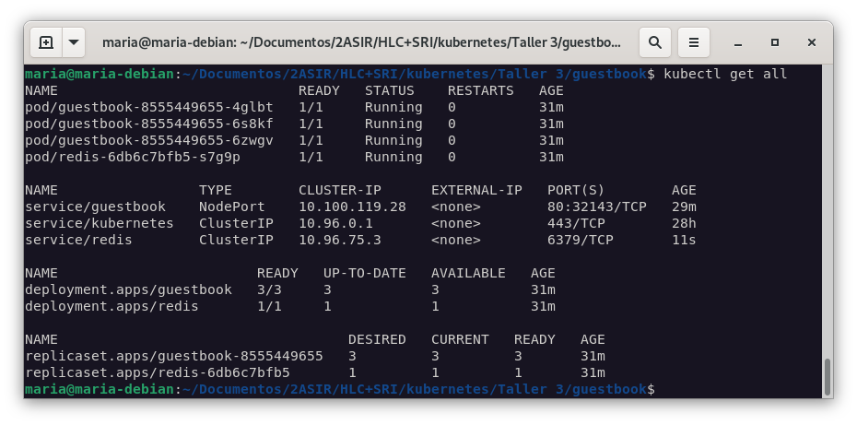This screenshot has height=425, width=857.
Task: Click the EXTERNAL-IP column header
Action: 476,190
